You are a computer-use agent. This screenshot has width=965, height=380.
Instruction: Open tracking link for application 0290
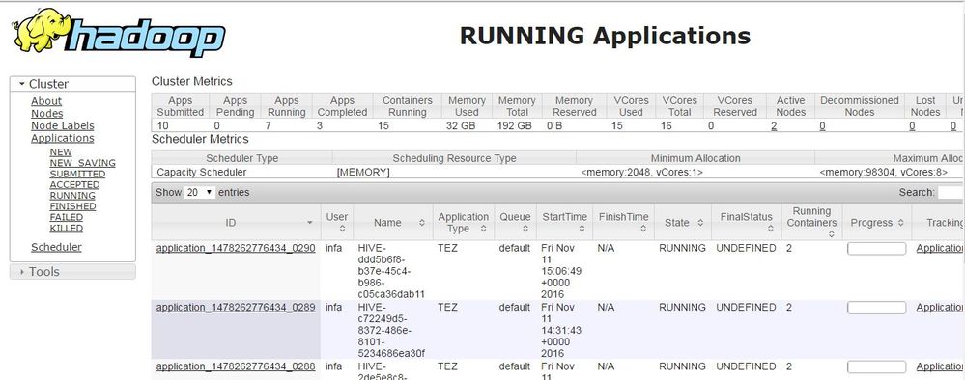tap(940, 249)
